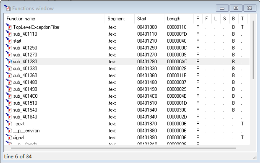Click the B flag in the sub_401540 row
Screen dimensions: 260x163
[x=233, y=110]
